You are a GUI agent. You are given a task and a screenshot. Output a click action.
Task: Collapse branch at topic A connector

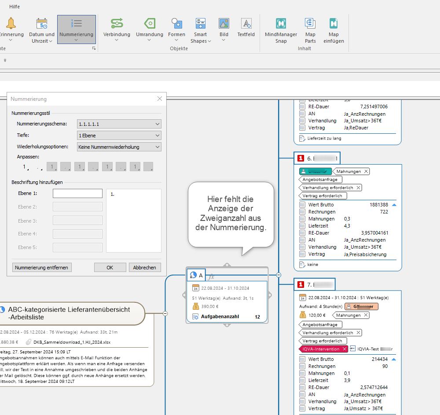tap(279, 275)
